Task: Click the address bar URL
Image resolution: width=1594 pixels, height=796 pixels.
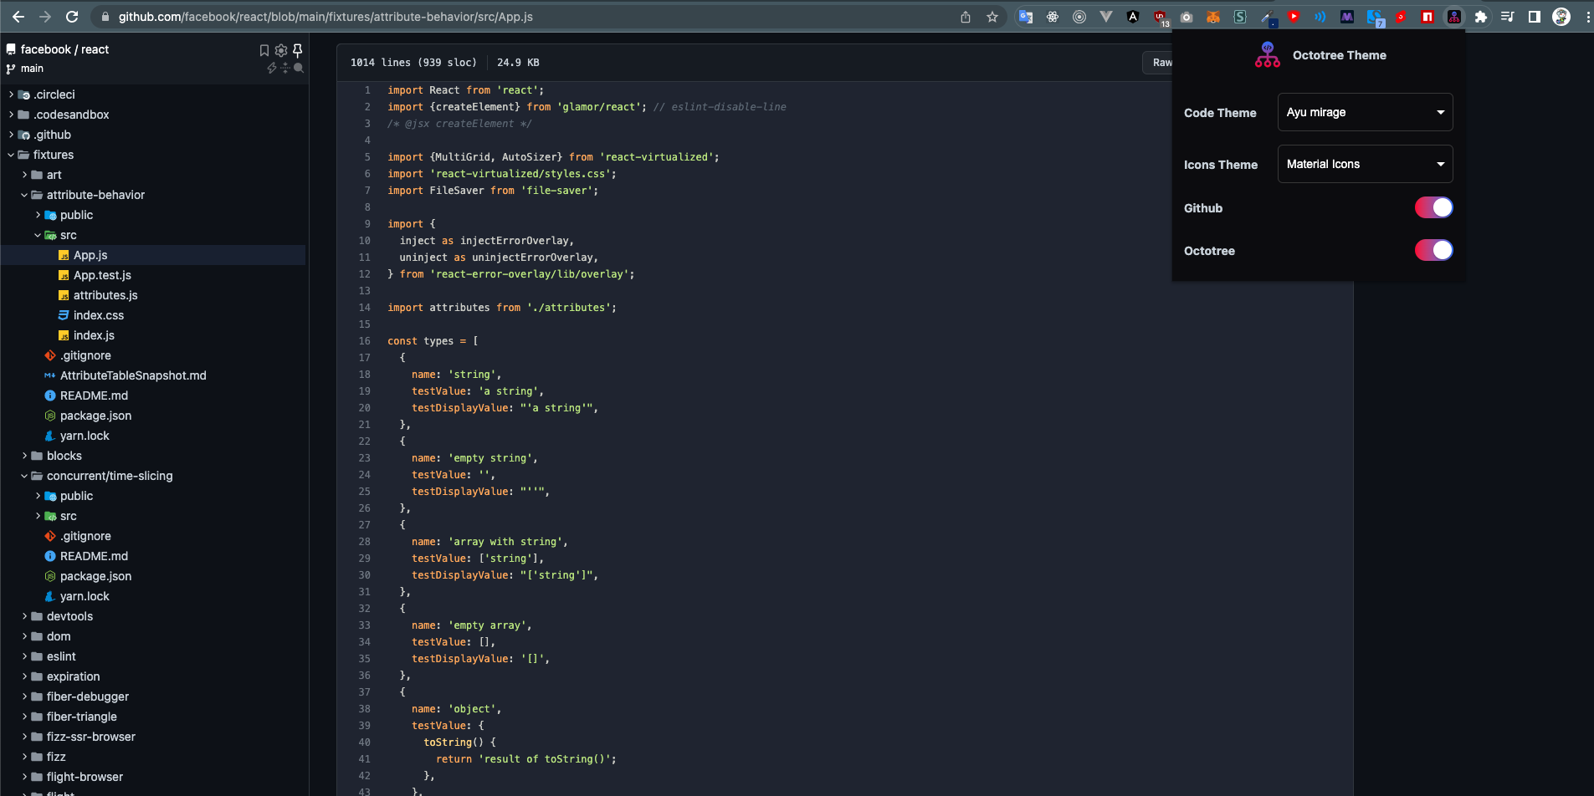Action: click(x=325, y=17)
